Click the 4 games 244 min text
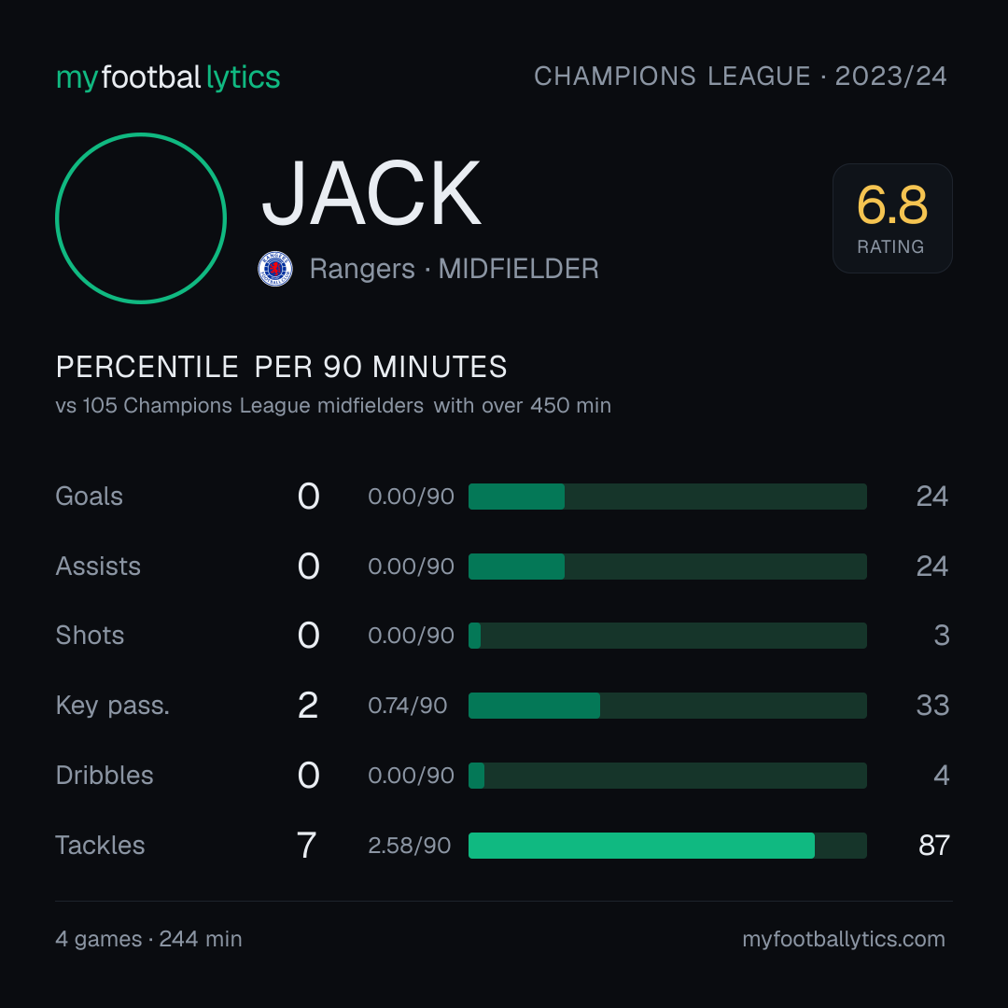Image resolution: width=1008 pixels, height=1008 pixels. click(148, 939)
